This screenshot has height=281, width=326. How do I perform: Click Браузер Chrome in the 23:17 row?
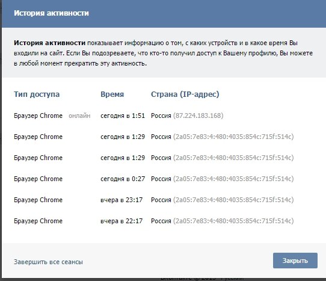coord(38,200)
